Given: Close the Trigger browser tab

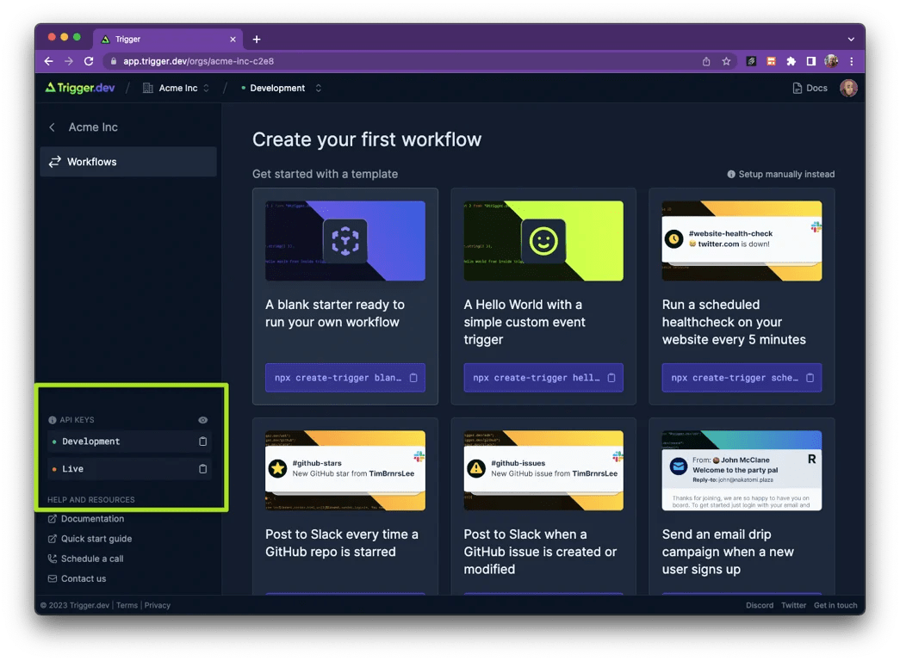Looking at the screenshot, I should 233,39.
